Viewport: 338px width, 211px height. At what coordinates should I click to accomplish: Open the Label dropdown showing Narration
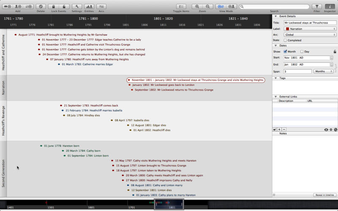pos(310,29)
